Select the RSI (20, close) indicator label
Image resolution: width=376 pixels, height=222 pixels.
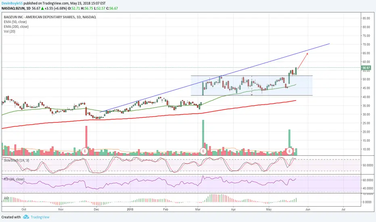[x=14, y=179]
